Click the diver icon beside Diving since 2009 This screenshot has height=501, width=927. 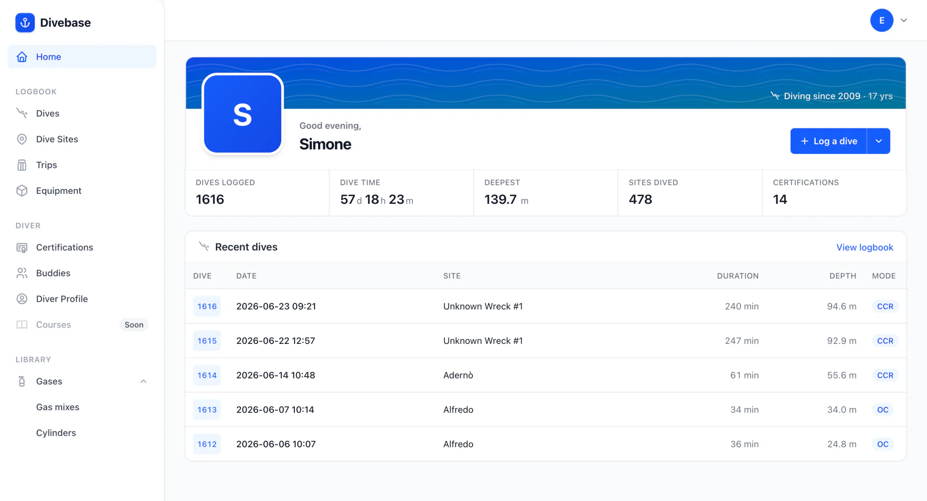click(x=775, y=95)
